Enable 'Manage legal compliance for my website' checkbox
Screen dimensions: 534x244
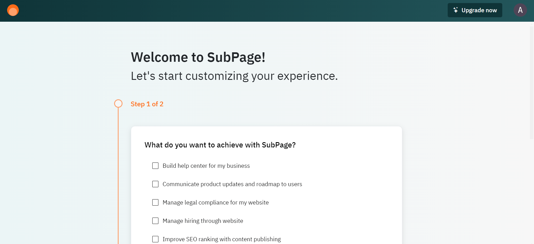(155, 203)
